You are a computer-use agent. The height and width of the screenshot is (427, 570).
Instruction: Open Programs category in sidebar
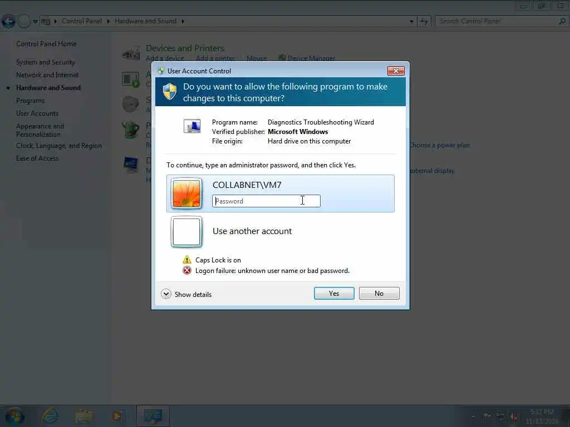(30, 101)
